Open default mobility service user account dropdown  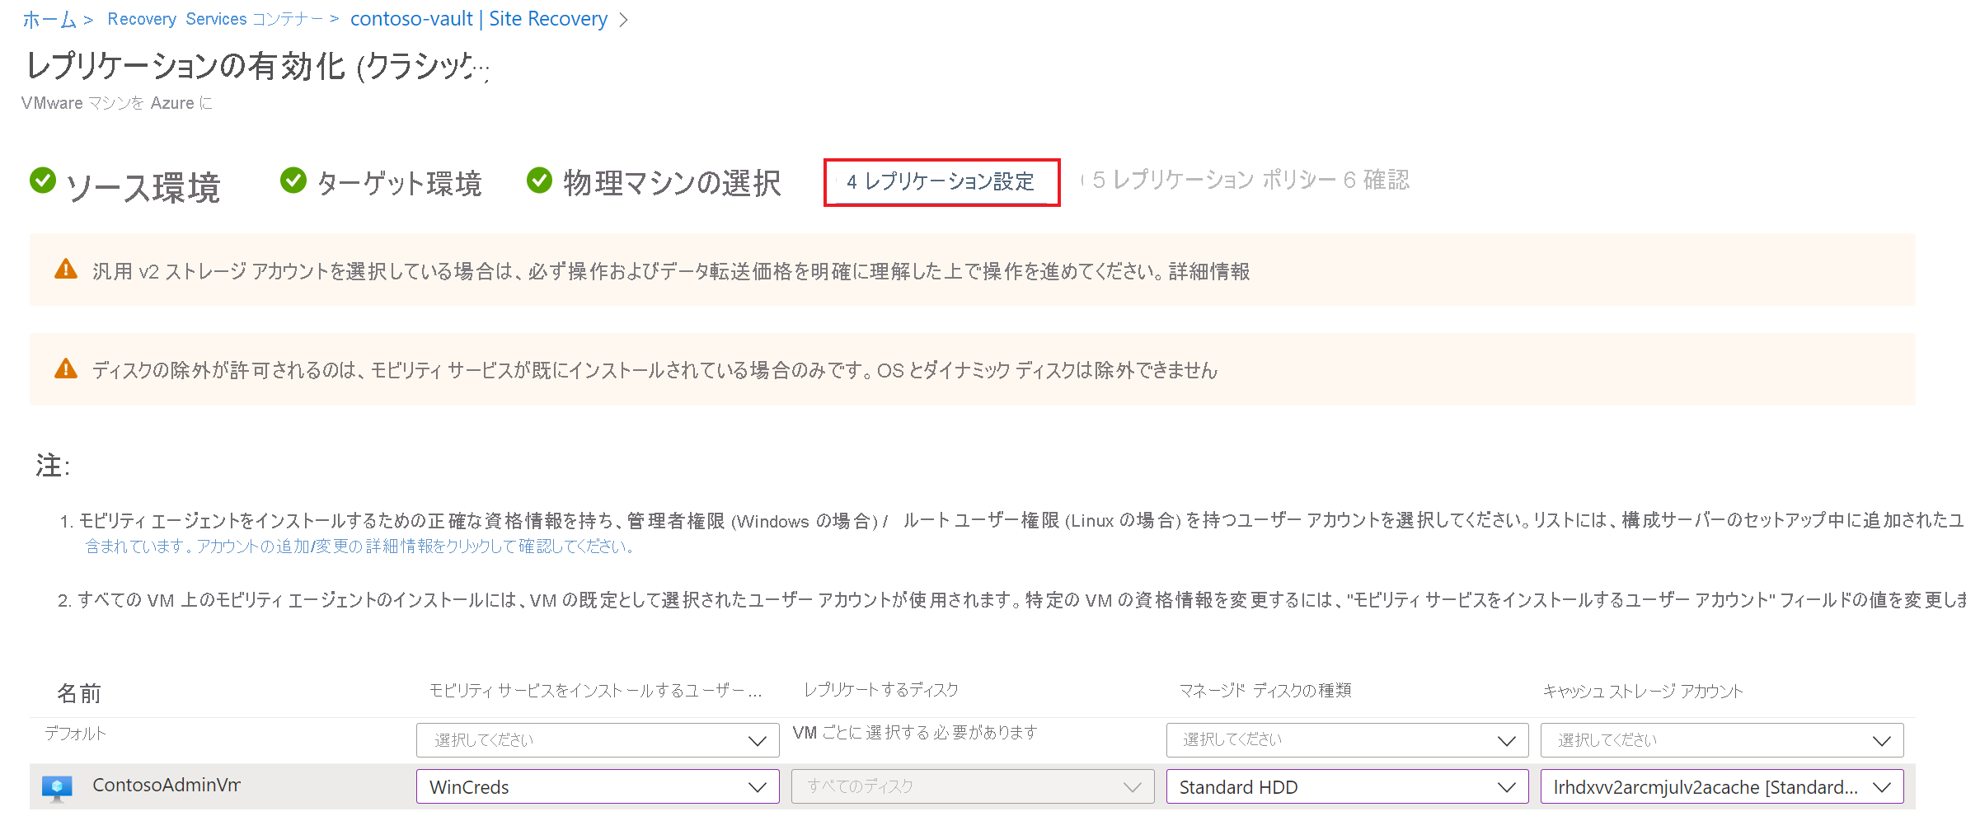(598, 740)
